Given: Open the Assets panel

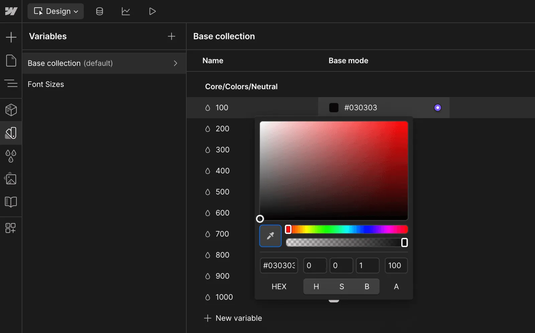Looking at the screenshot, I should (11, 178).
